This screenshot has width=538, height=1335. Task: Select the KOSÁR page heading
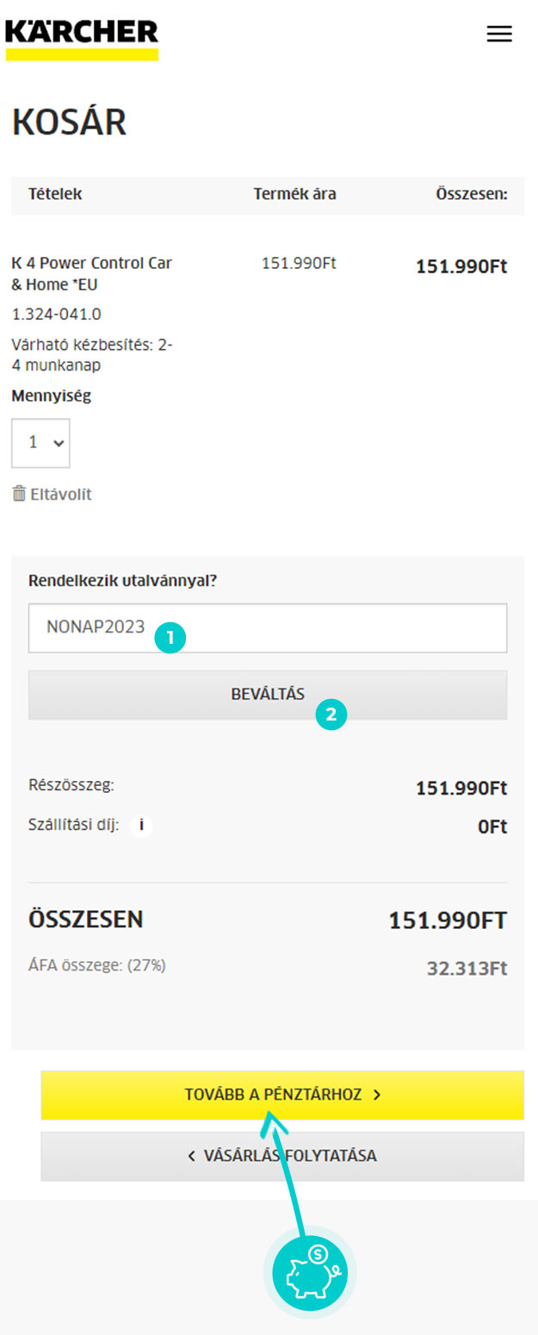point(69,123)
